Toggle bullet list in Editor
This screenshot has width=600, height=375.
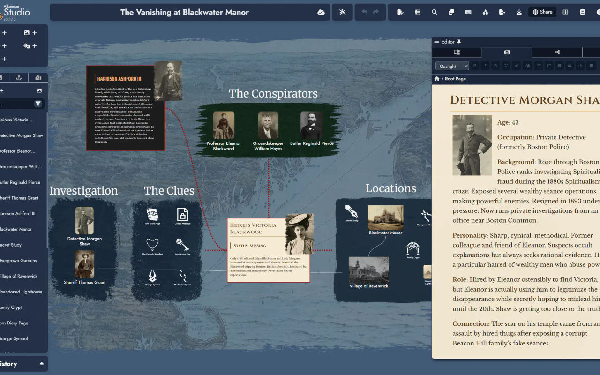(x=539, y=66)
